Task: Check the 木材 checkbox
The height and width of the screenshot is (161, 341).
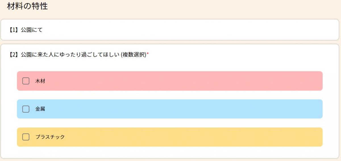Action: [x=26, y=81]
